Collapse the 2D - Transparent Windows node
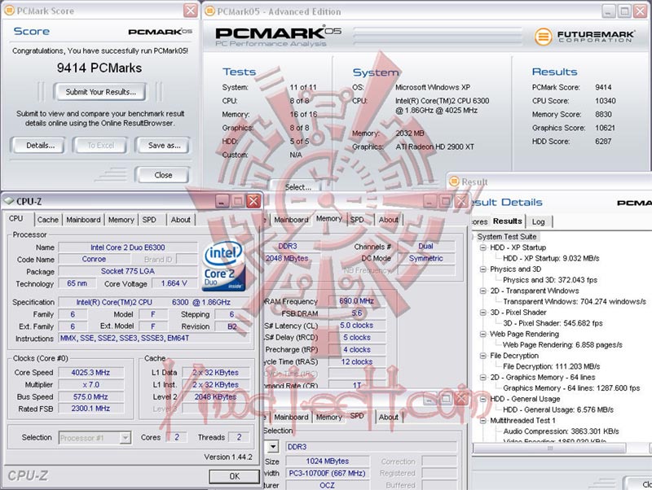This screenshot has width=652, height=490. pyautogui.click(x=482, y=291)
